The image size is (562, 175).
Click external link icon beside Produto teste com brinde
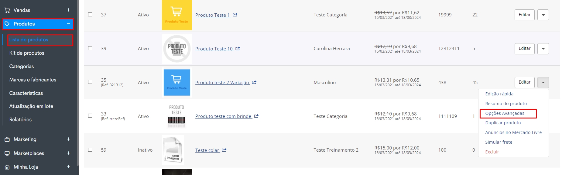[256, 116]
